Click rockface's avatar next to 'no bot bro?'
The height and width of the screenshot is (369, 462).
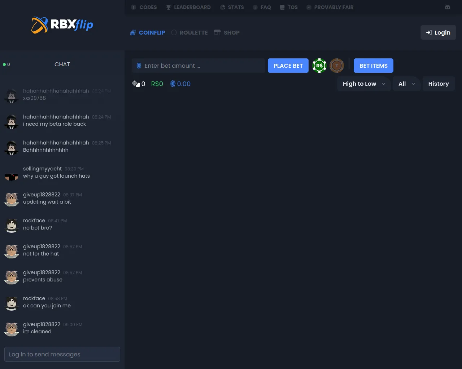(x=12, y=225)
